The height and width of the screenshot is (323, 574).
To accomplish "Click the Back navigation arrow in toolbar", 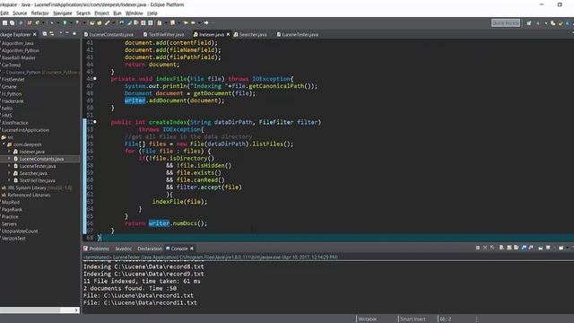I will (194, 22).
